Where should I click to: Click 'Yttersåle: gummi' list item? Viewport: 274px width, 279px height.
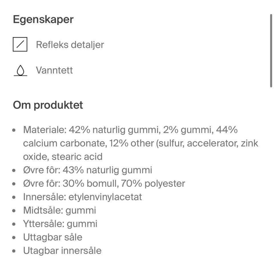(x=60, y=224)
